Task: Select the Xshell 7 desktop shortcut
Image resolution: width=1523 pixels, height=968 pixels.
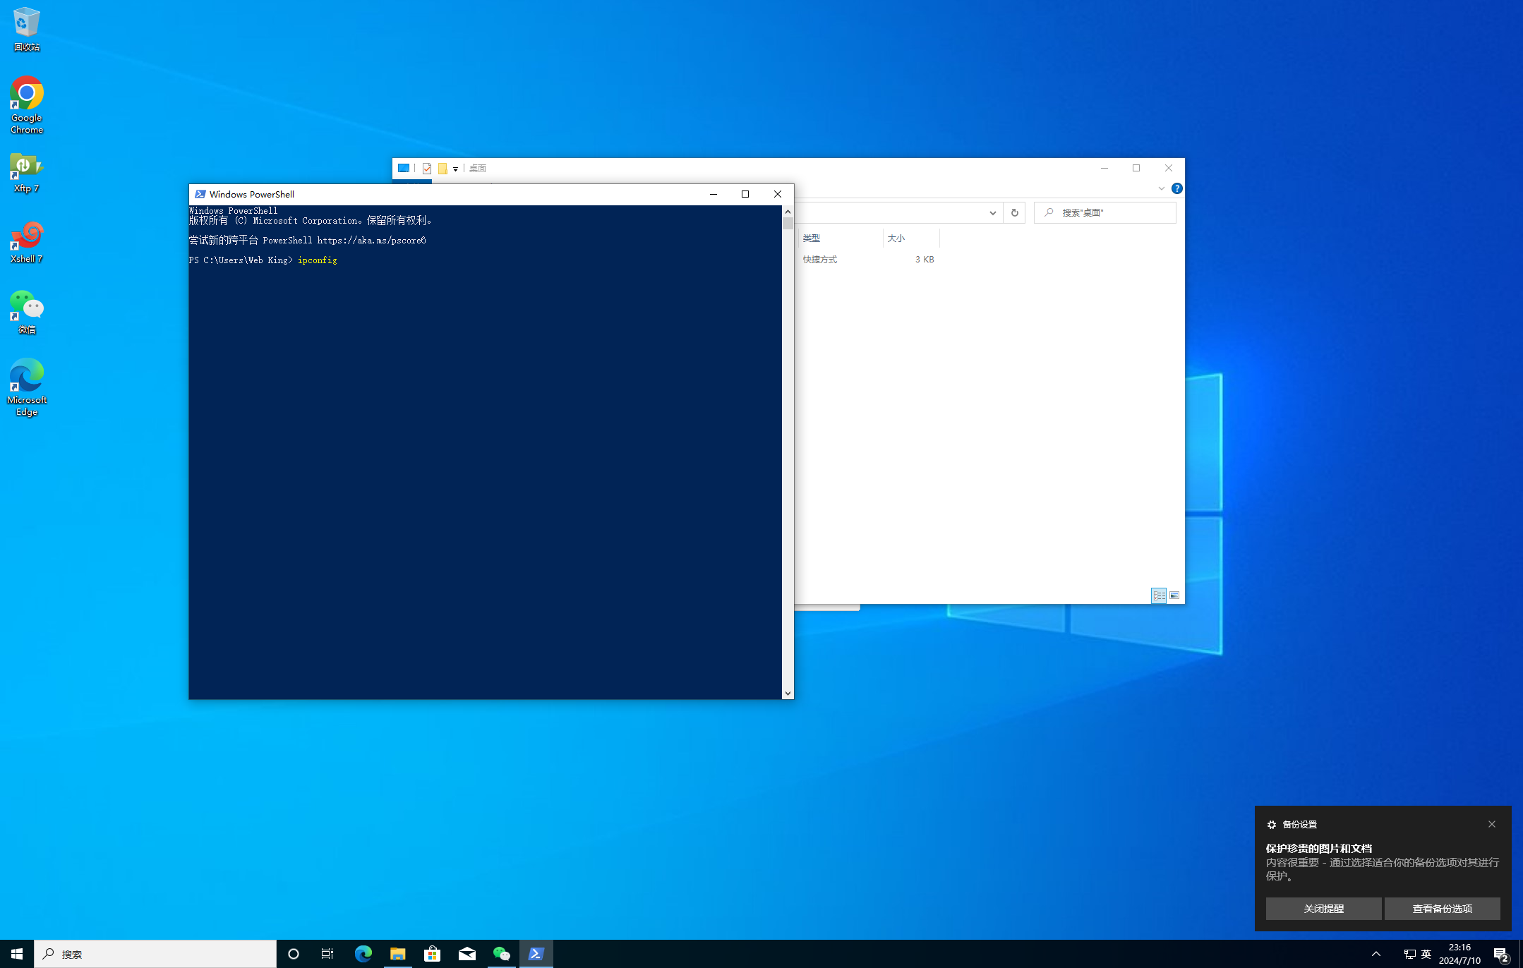Action: pos(26,243)
